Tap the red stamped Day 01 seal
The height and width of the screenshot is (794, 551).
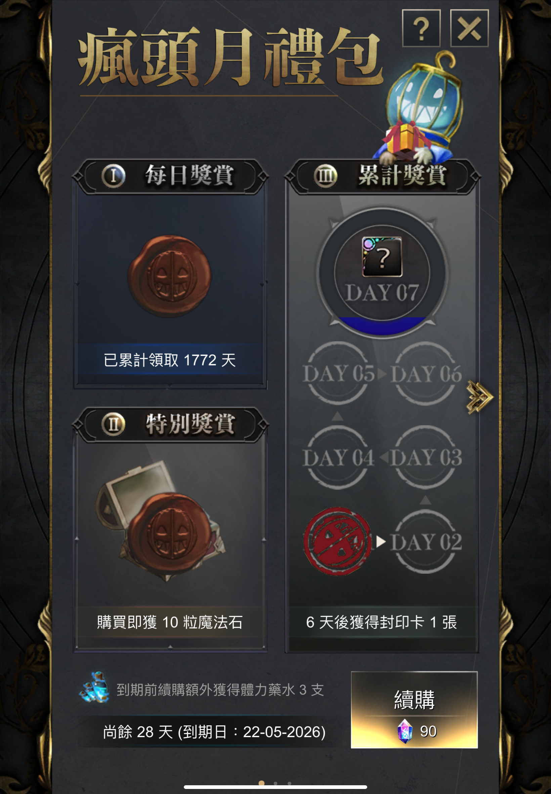pyautogui.click(x=337, y=541)
